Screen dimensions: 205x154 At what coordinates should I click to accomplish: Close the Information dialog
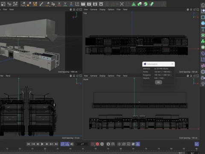coord(172,64)
